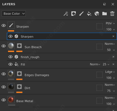
Task: Open the Base Color channel dropdown
Action: pyautogui.click(x=14, y=14)
